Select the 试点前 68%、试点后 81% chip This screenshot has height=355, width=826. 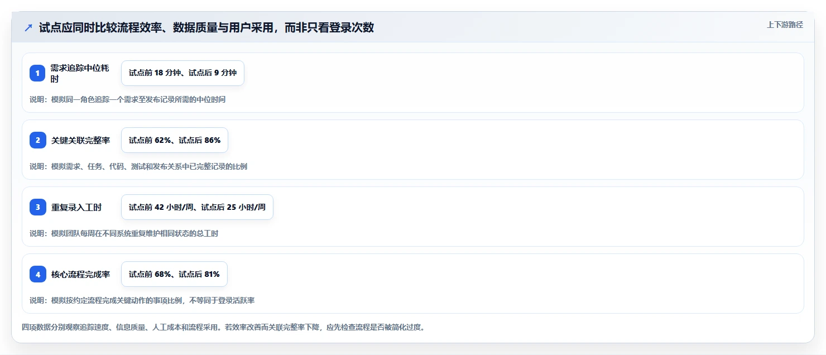[174, 274]
